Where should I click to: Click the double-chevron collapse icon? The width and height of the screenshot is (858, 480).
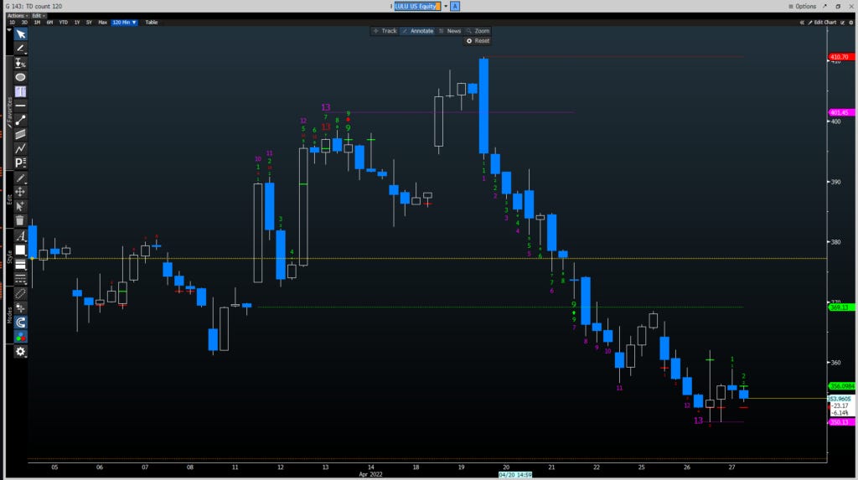click(802, 23)
